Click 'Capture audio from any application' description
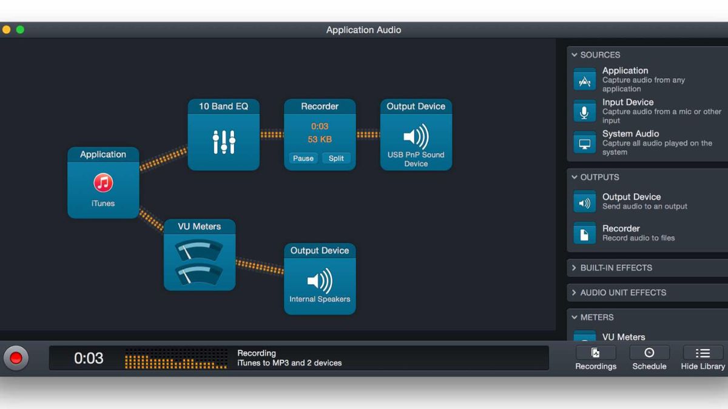This screenshot has width=728, height=409. point(644,84)
